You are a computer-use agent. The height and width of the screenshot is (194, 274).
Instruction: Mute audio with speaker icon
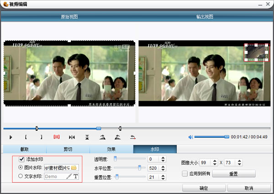click(x=190, y=137)
